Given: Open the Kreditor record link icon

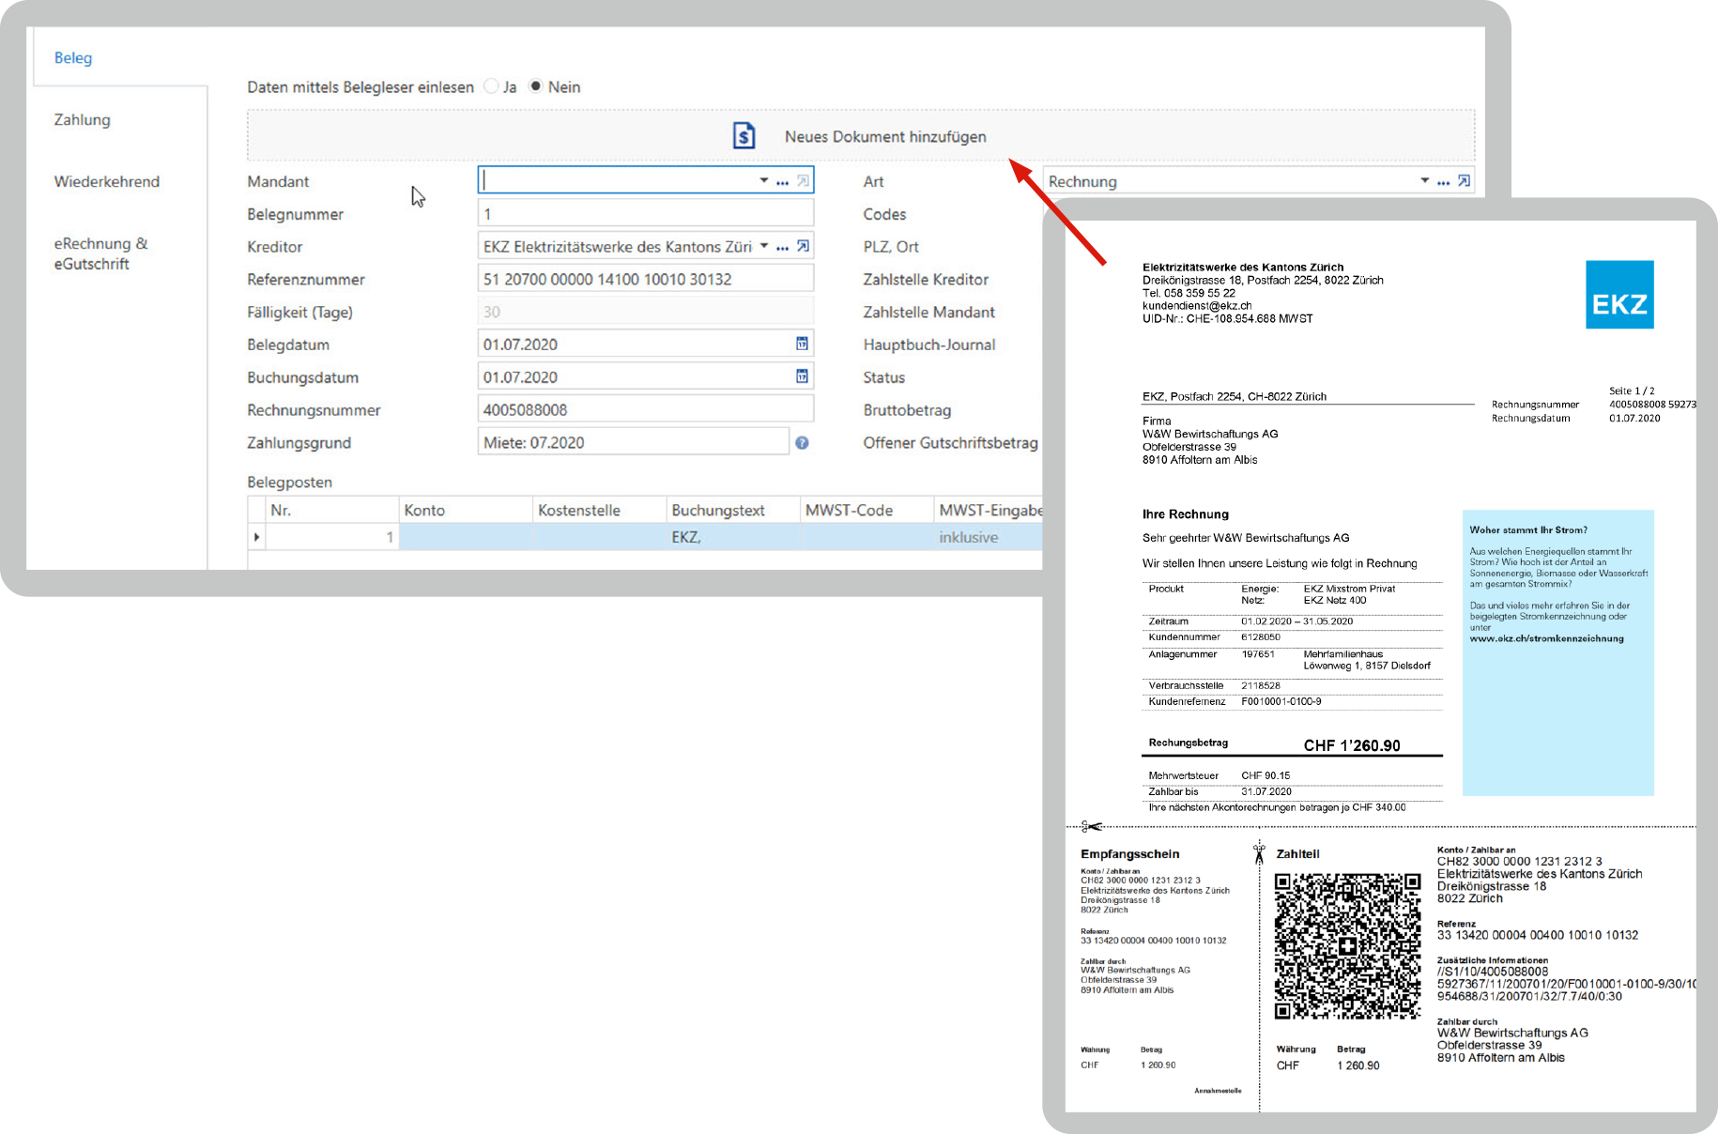Looking at the screenshot, I should (804, 246).
